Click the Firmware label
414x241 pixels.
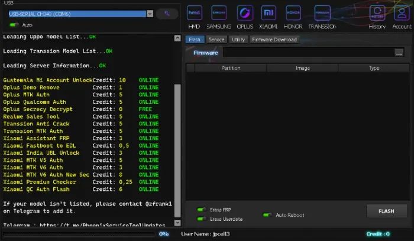206,53
